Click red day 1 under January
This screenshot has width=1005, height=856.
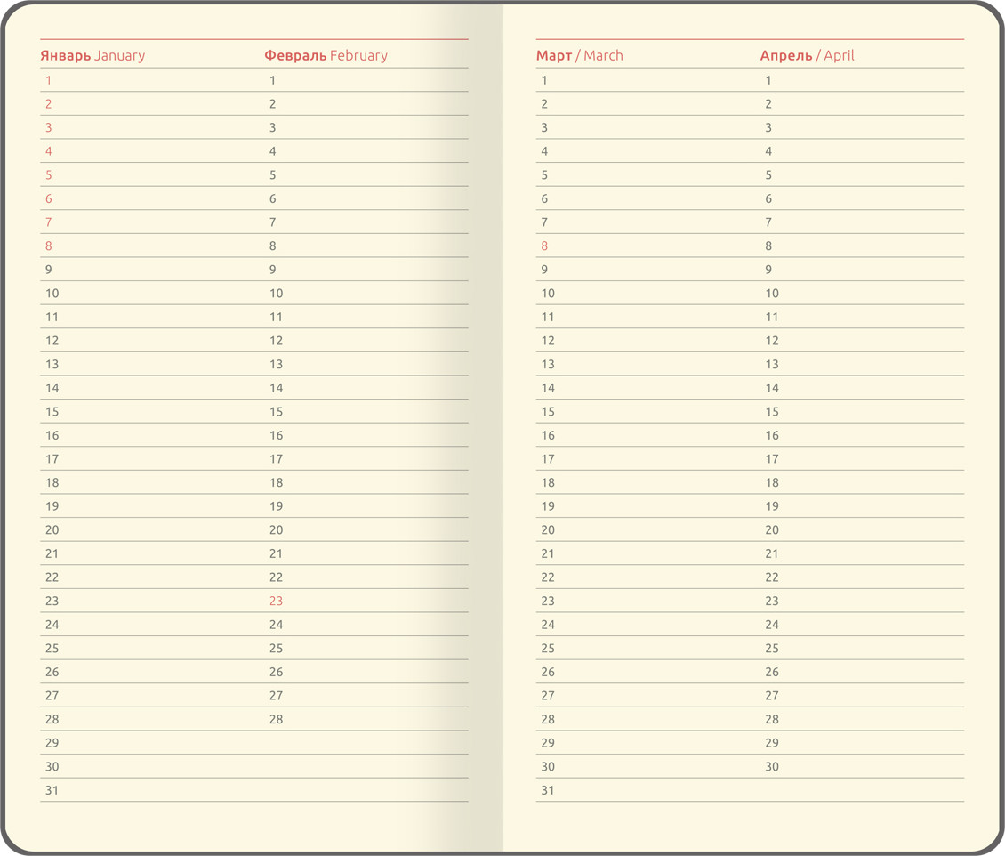pos(49,80)
